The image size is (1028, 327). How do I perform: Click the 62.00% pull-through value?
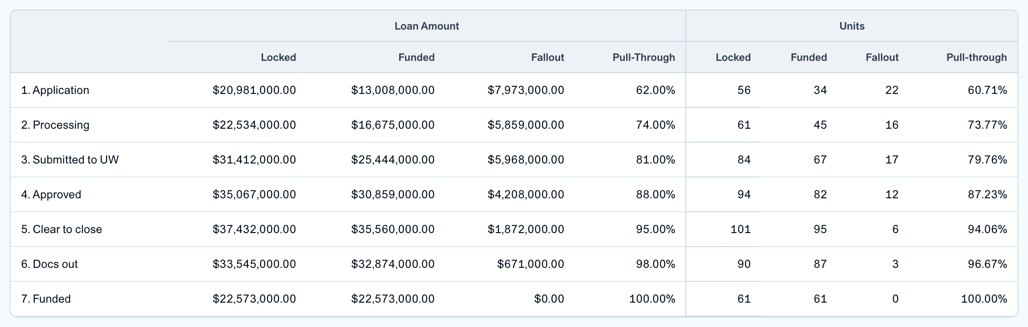click(x=656, y=90)
